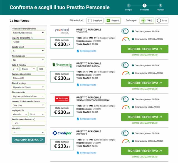
Task: Click the Santander Consumer Bank logo
Action: (x=62, y=99)
